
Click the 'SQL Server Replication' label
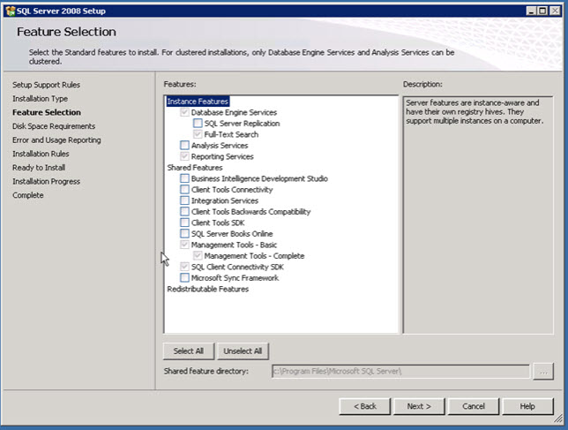tap(242, 124)
